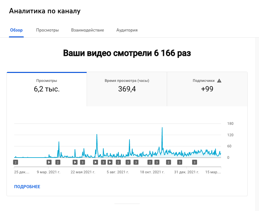Image resolution: width=259 pixels, height=211 pixels.
Task: Click '3' marker between 5 авг. and 18 окт. labels
Action: coord(136,162)
